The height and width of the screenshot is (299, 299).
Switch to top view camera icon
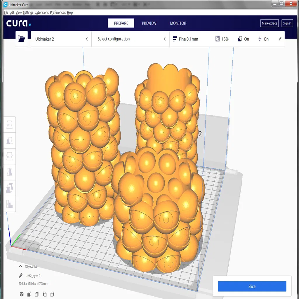coord(37,294)
